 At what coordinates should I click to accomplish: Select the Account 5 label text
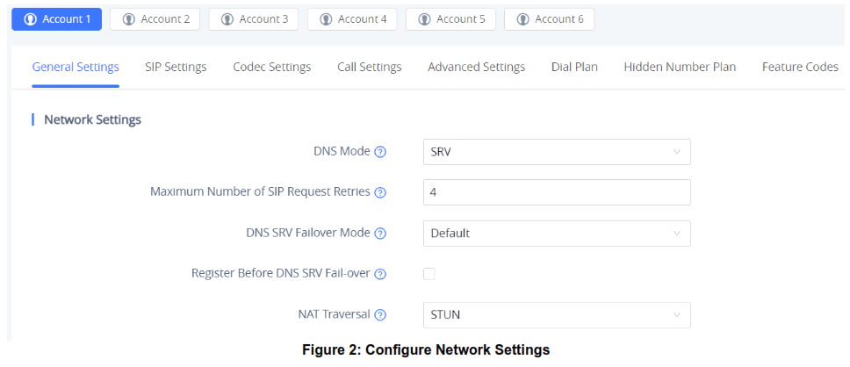click(461, 19)
